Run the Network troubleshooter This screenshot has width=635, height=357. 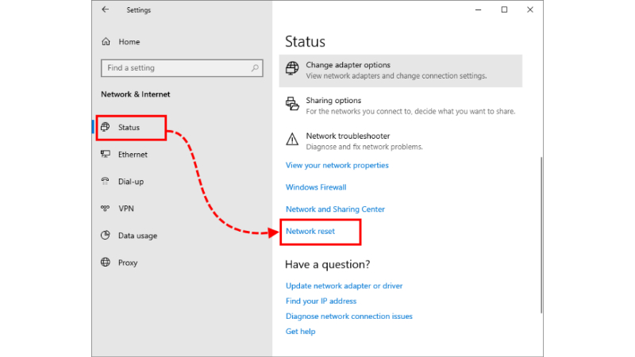[401, 141]
